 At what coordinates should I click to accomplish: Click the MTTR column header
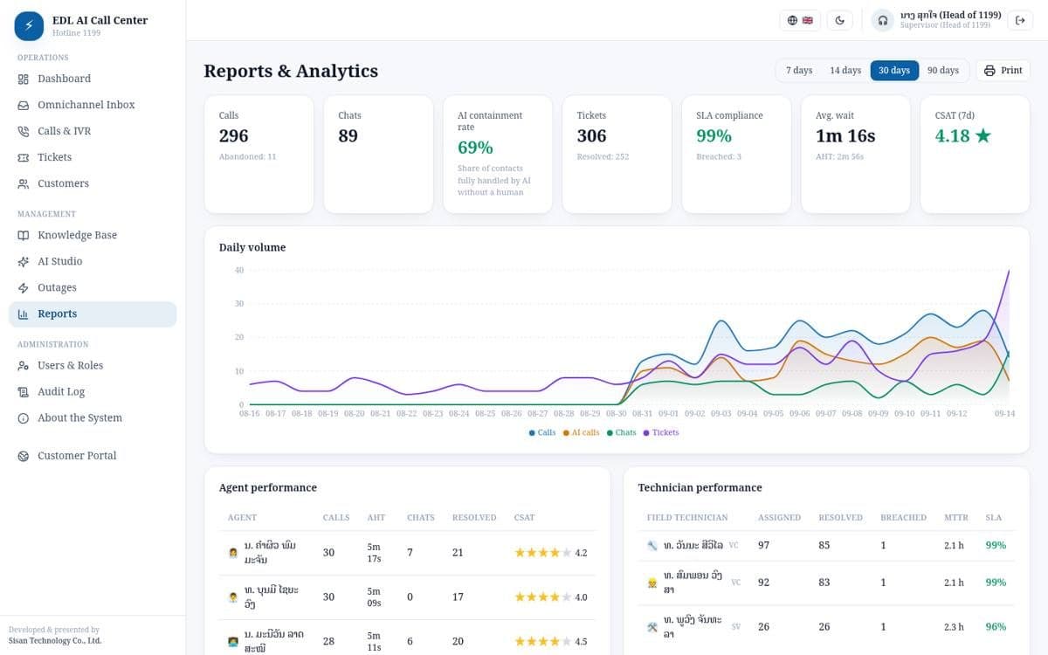tap(956, 518)
